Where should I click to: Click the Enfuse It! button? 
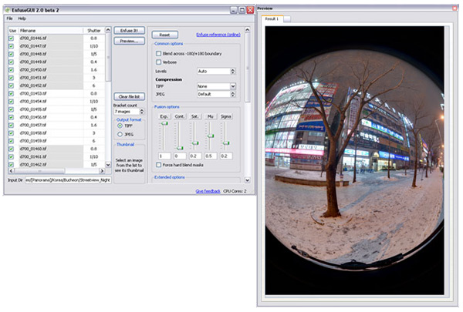pos(130,30)
